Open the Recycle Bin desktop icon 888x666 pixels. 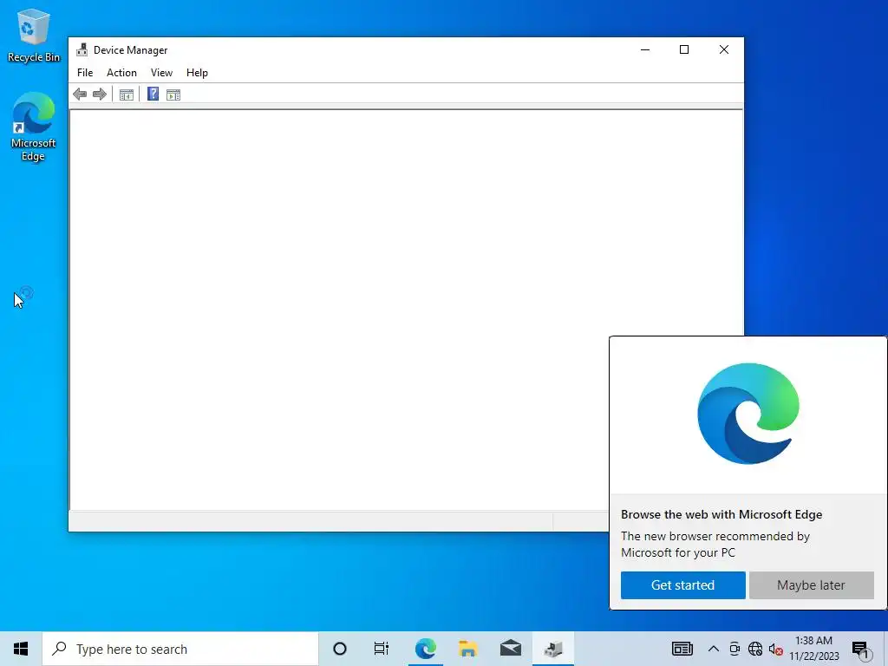pos(34,35)
